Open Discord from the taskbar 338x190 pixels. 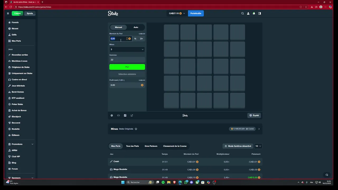tap(191, 182)
